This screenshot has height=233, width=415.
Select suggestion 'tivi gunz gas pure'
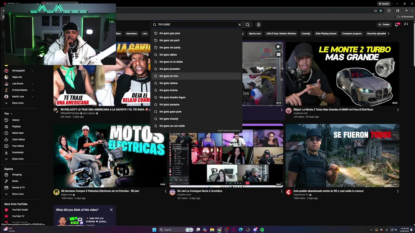196,33
